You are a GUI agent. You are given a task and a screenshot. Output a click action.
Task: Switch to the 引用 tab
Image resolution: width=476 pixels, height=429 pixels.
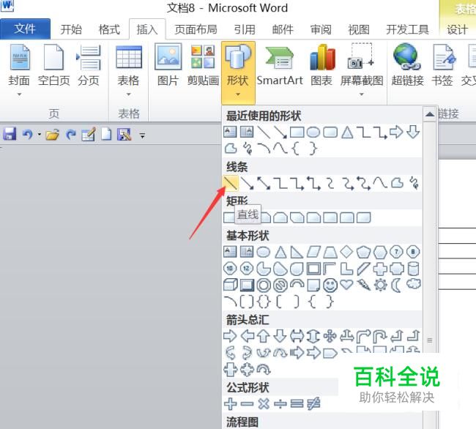tap(245, 29)
